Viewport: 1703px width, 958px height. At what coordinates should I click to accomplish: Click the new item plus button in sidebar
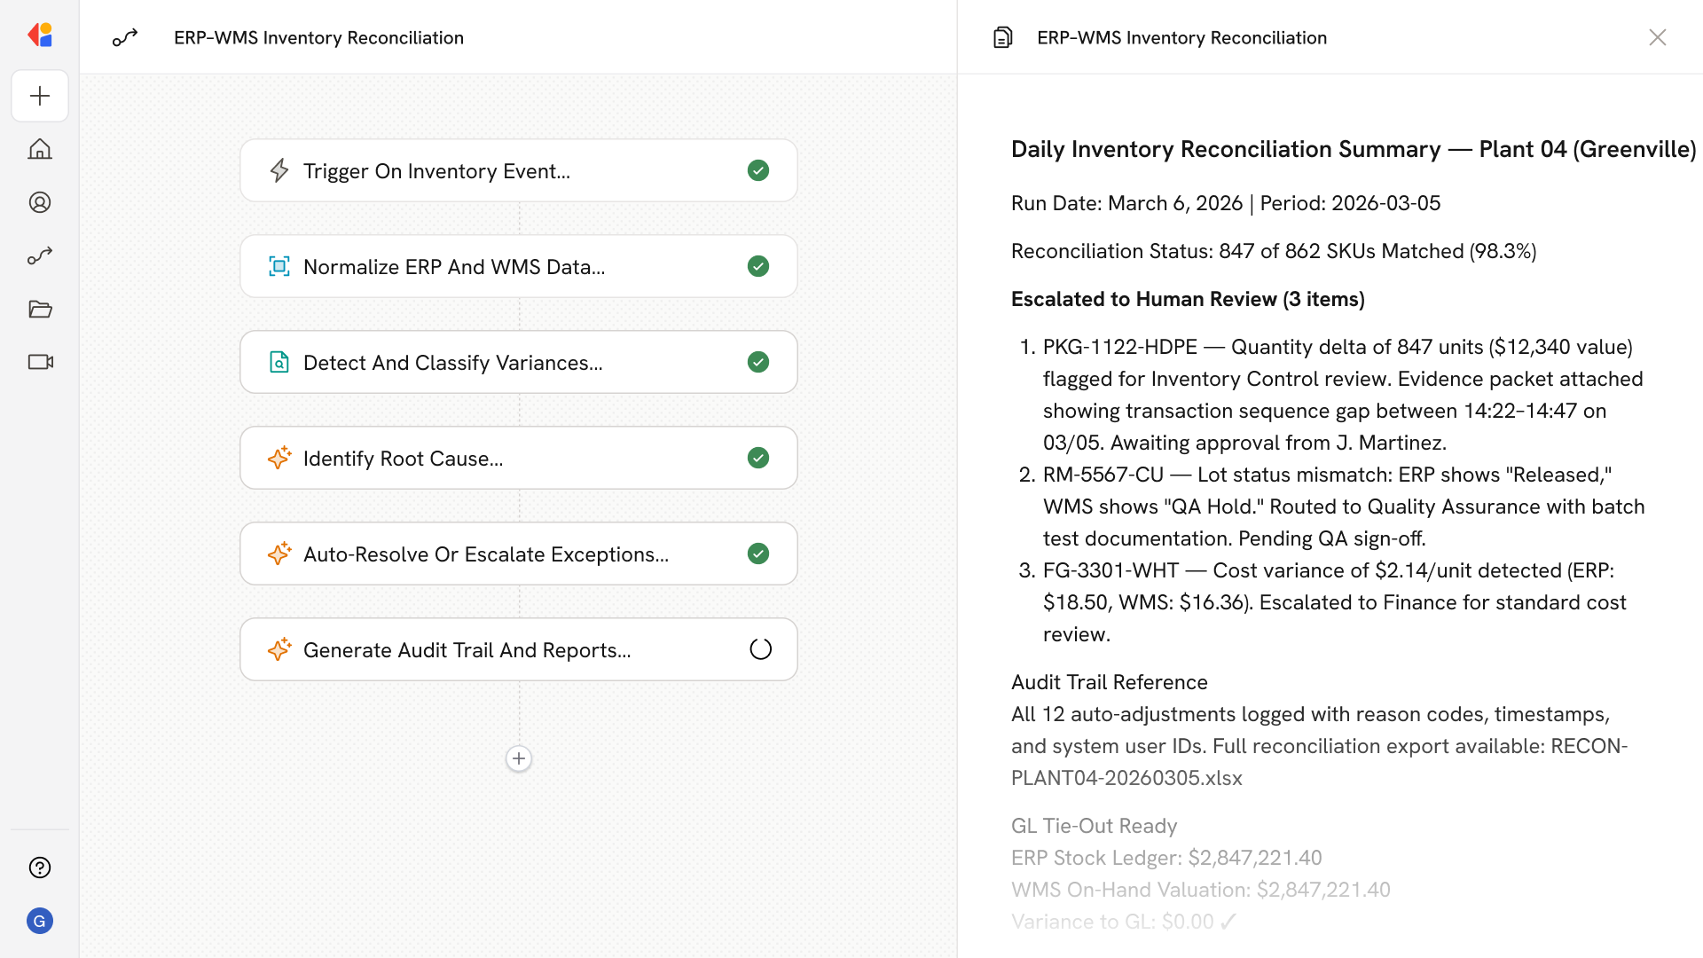coord(40,96)
